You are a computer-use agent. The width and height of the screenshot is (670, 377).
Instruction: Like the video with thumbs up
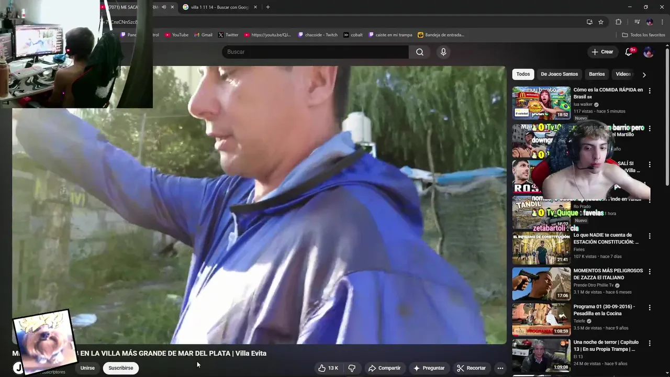(328, 368)
